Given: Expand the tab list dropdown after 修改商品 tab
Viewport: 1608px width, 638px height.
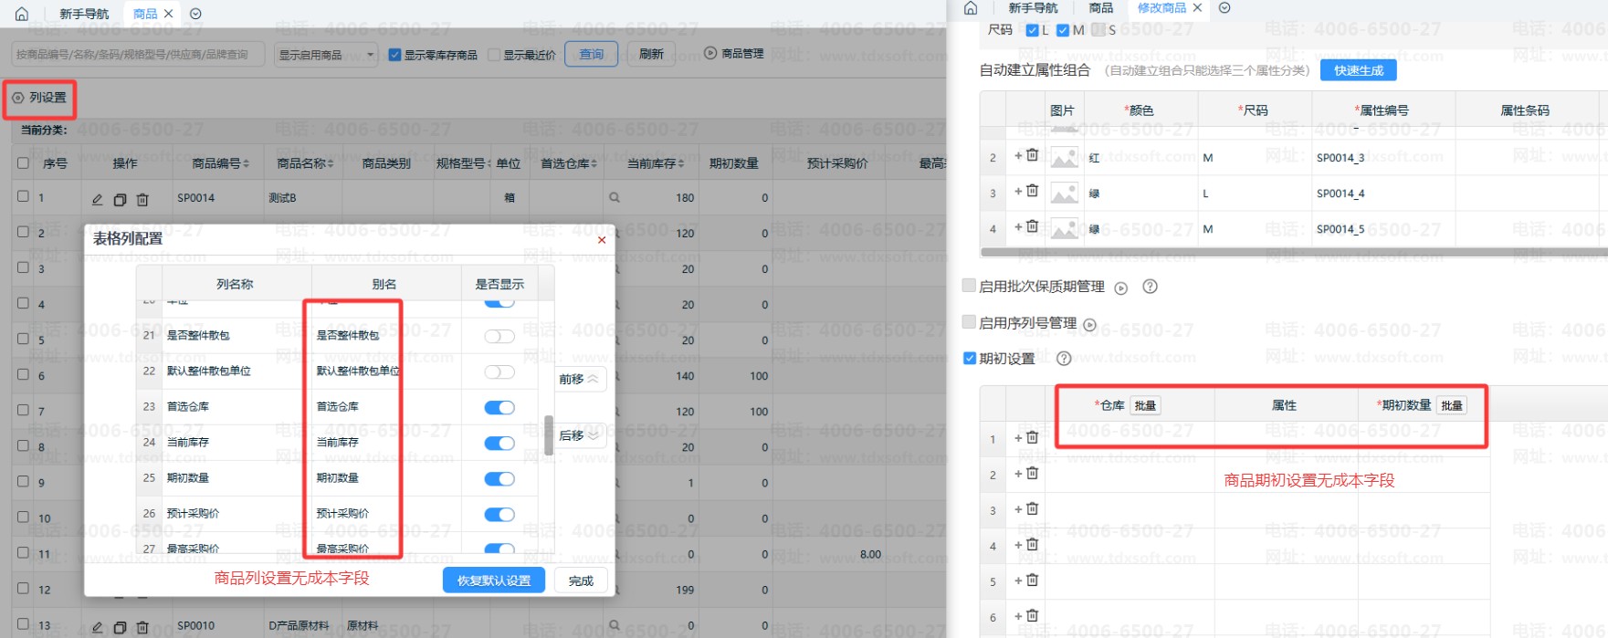Looking at the screenshot, I should click(1224, 8).
